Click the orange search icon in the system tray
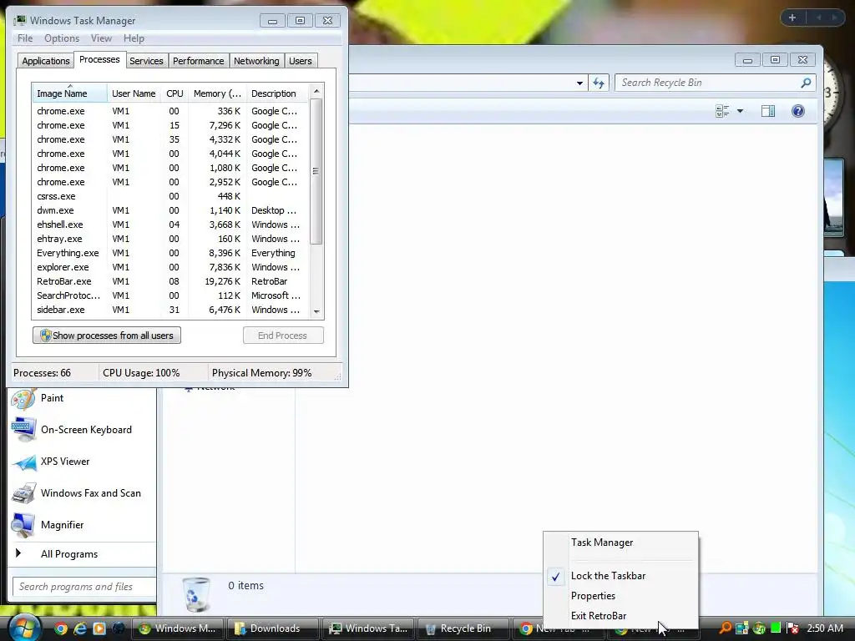This screenshot has width=855, height=641. (x=725, y=628)
